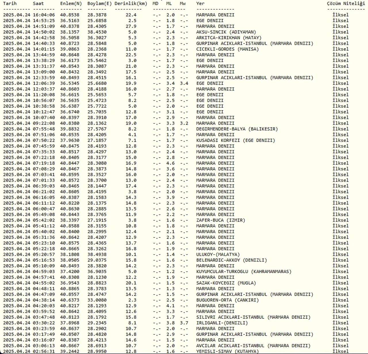Click the BUGUOREN-ORTA (CANKIRI) location entry
Screen dimensions: 368x354
(227, 300)
